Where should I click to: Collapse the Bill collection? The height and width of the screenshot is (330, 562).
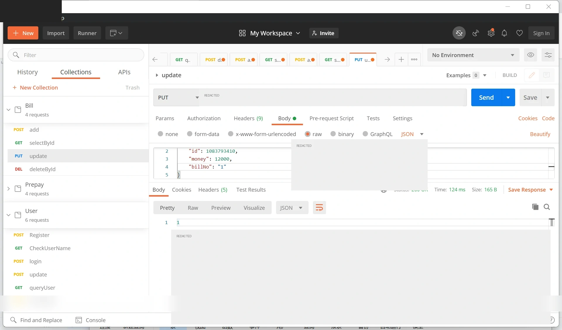click(8, 110)
